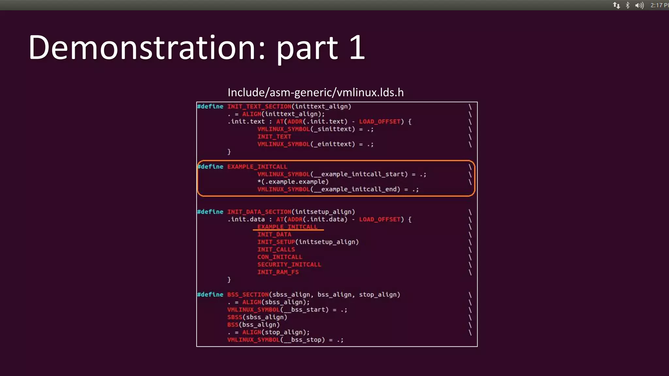669x376 pixels.
Task: Select the INIT_DATA macro line
Action: point(274,234)
